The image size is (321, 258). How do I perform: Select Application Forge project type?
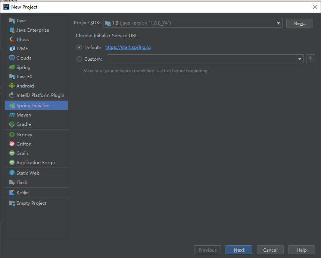[37, 162]
